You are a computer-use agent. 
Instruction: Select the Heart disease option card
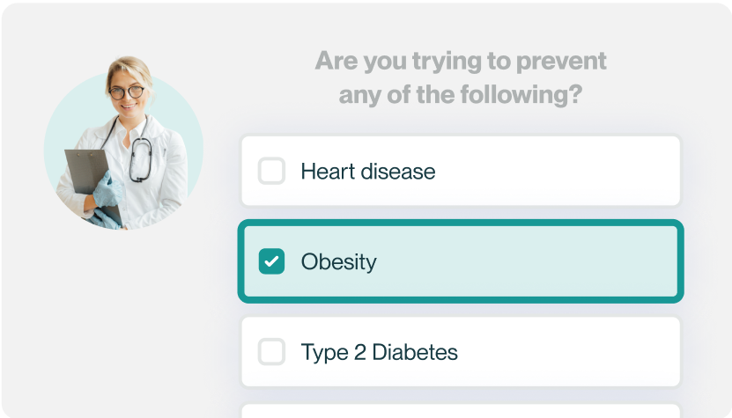tap(529, 171)
